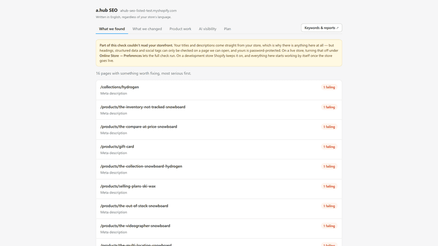The width and height of the screenshot is (438, 246).
Task: Click the bold Online Store → Preferences text in the notice
Action: click(x=121, y=56)
